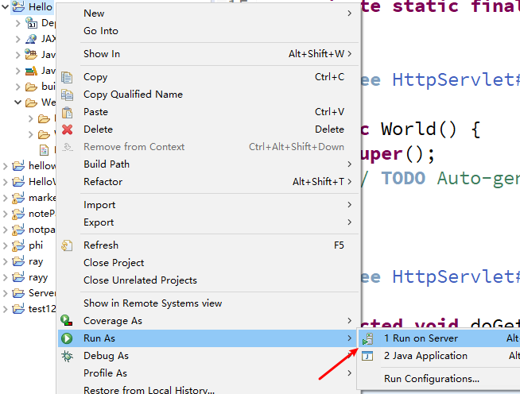This screenshot has width=520, height=394.
Task: Click the phi project folder icon
Action: 18,245
